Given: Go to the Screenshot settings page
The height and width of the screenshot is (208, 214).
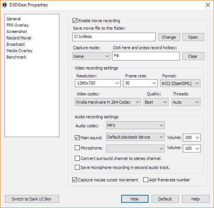Looking at the screenshot, I should (x=17, y=32).
